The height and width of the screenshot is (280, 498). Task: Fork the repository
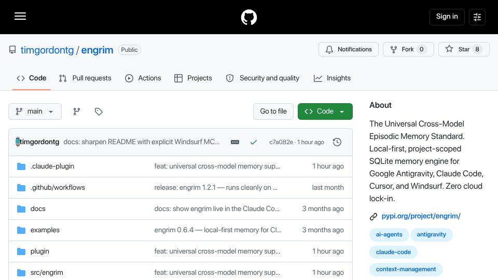(x=408, y=49)
